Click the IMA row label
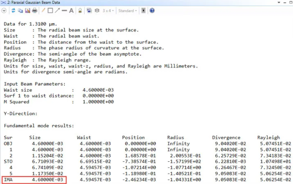293x184 pixels. 8,180
